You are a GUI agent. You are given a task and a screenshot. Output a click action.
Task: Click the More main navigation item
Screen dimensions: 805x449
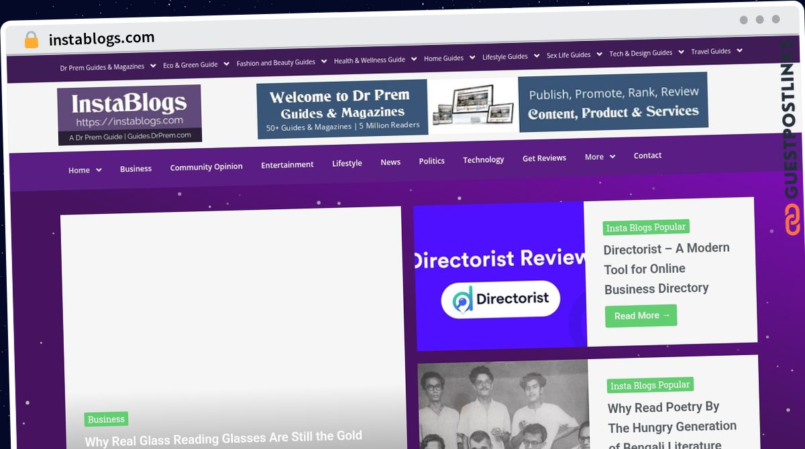click(x=594, y=157)
